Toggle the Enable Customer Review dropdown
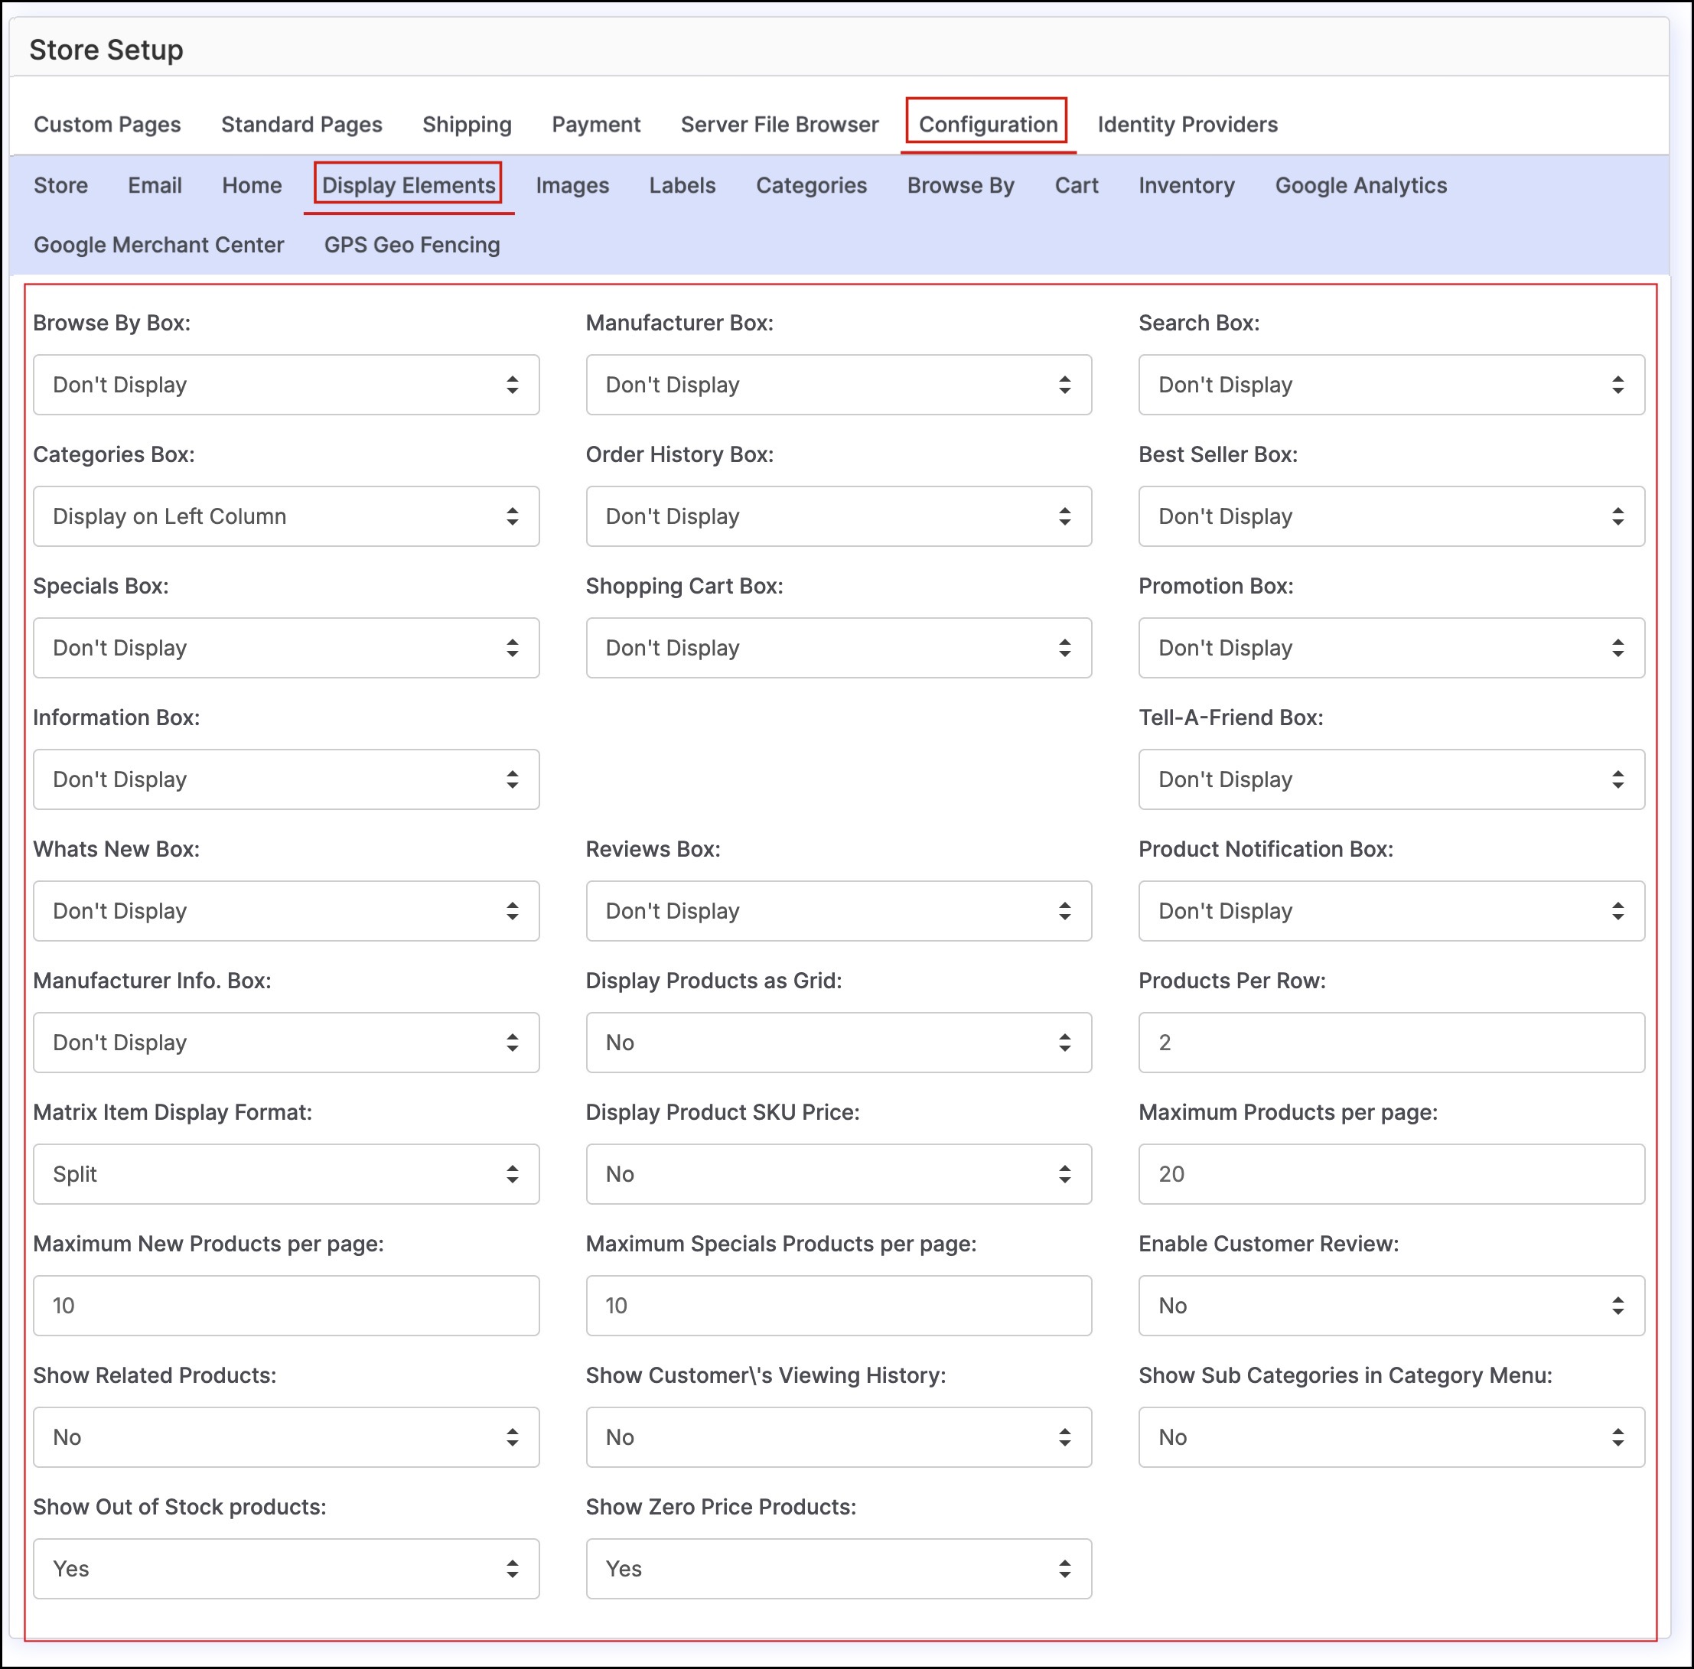1694x1669 pixels. point(1390,1305)
